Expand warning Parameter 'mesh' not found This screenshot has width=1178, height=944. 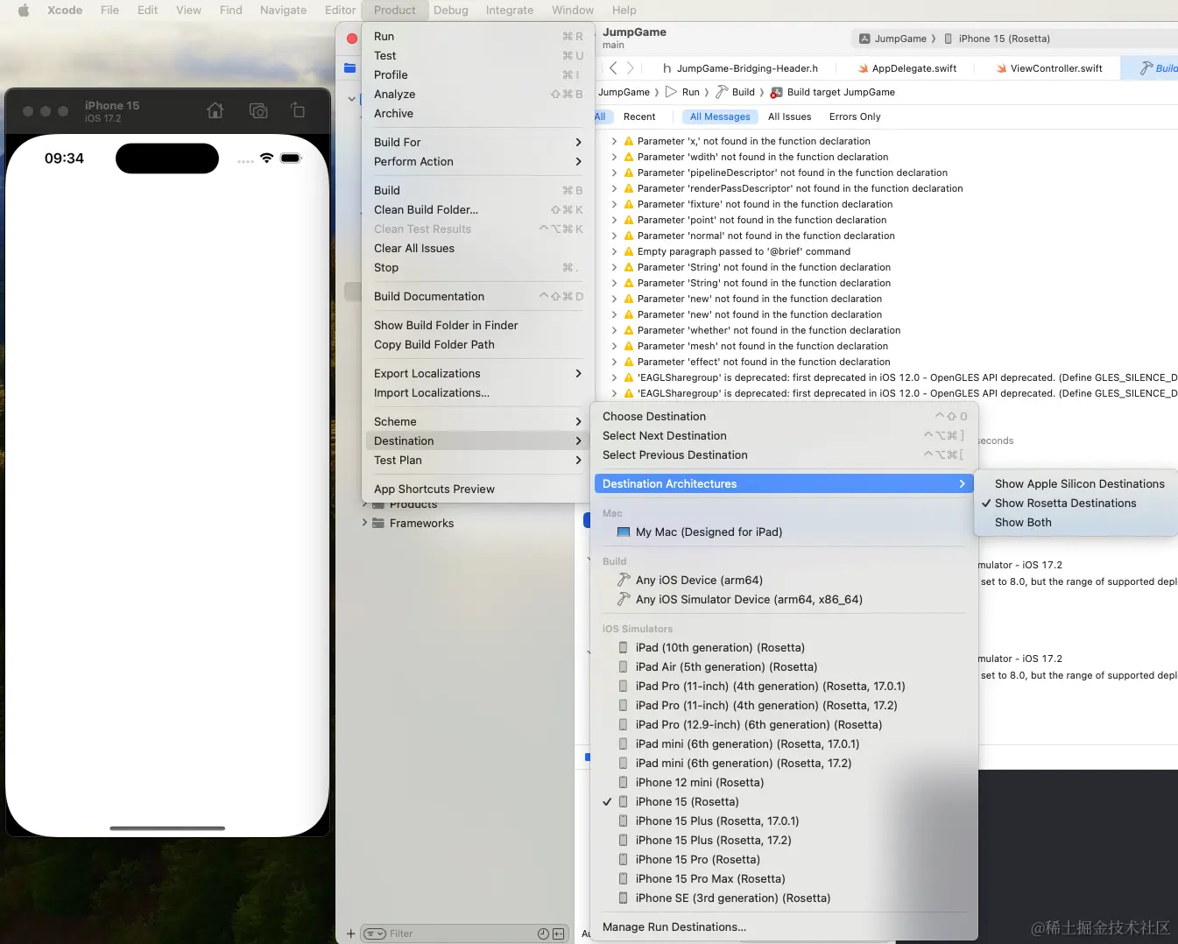click(615, 346)
